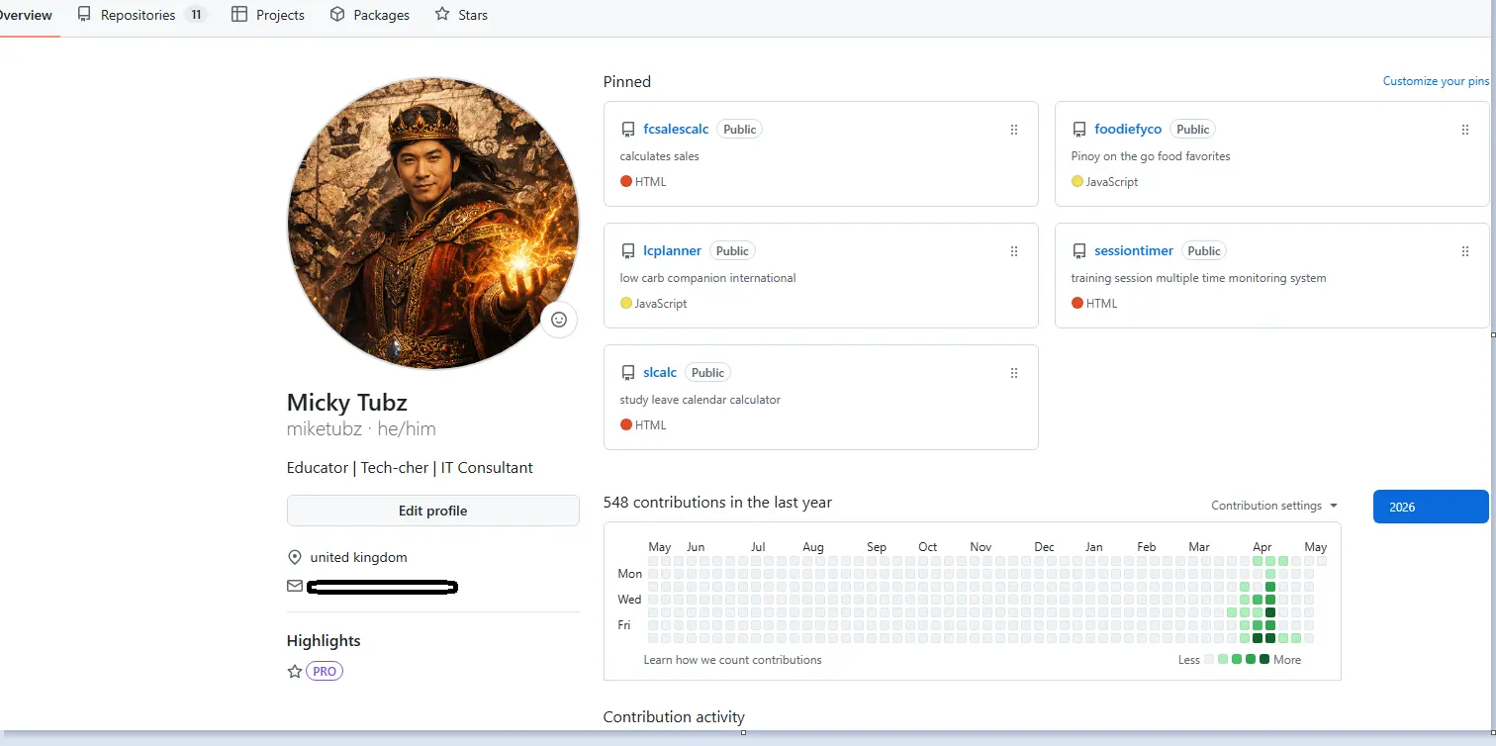Click the repo icon beside lcplanner
1496x746 pixels.
coord(627,251)
